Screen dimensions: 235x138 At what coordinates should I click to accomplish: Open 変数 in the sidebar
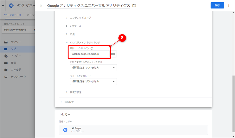click(x=13, y=63)
